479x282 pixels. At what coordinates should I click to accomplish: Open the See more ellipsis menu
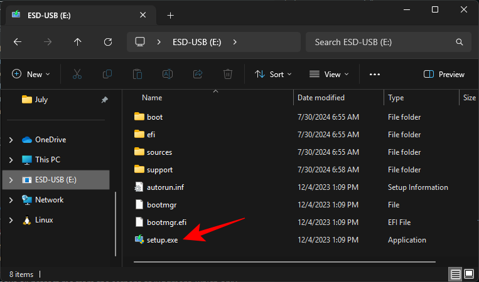(x=375, y=74)
